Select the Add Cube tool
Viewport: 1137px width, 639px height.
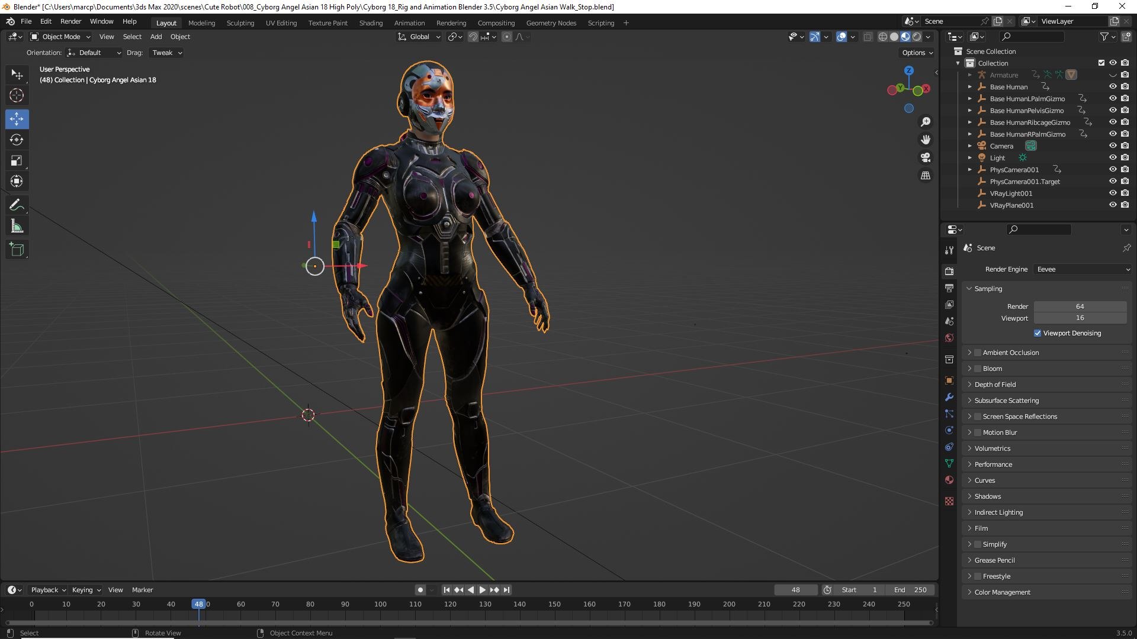(x=17, y=250)
